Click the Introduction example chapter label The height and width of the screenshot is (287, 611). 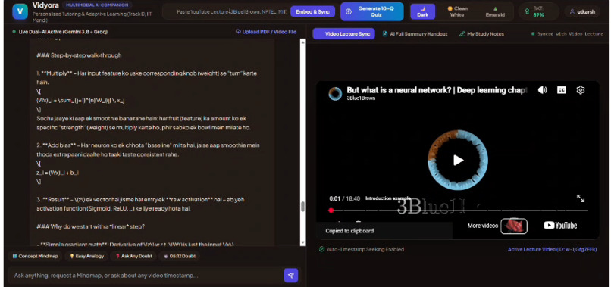click(x=387, y=198)
